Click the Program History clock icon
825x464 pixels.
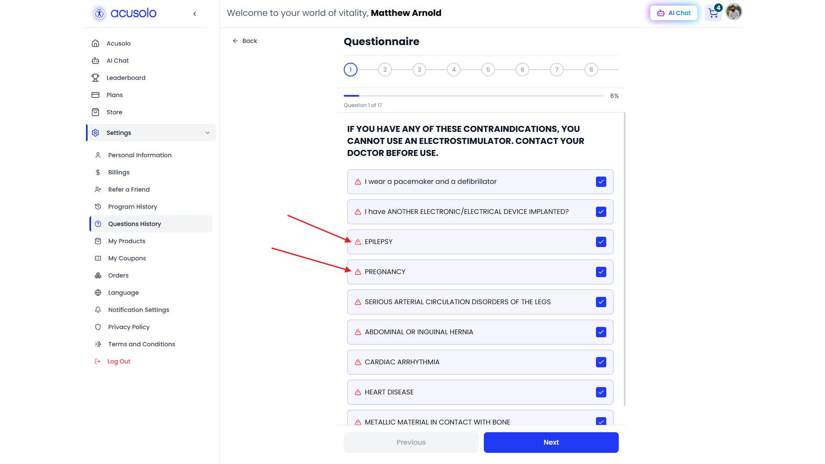(x=98, y=207)
